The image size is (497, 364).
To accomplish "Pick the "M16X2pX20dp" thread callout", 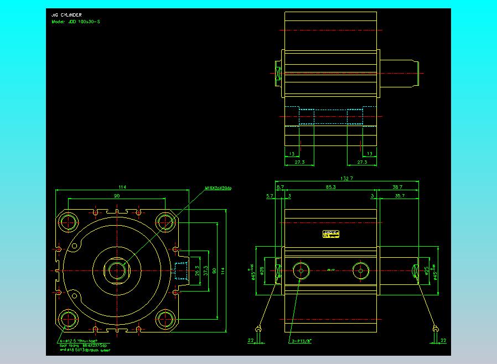I will (218, 188).
